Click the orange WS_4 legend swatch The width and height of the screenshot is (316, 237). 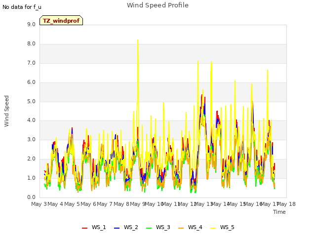click(x=181, y=228)
